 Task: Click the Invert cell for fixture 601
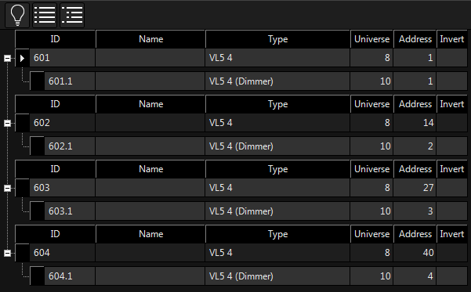click(451, 58)
